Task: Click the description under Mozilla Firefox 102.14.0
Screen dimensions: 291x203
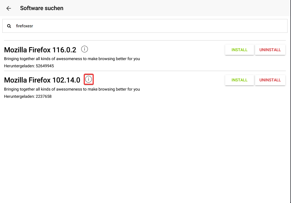Action: (x=72, y=89)
